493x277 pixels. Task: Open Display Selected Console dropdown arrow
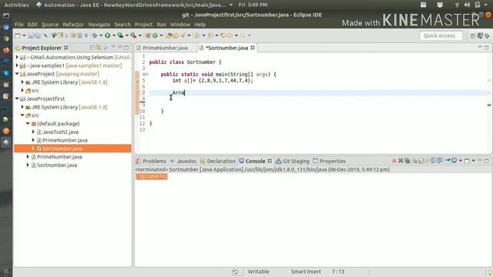[461, 161]
